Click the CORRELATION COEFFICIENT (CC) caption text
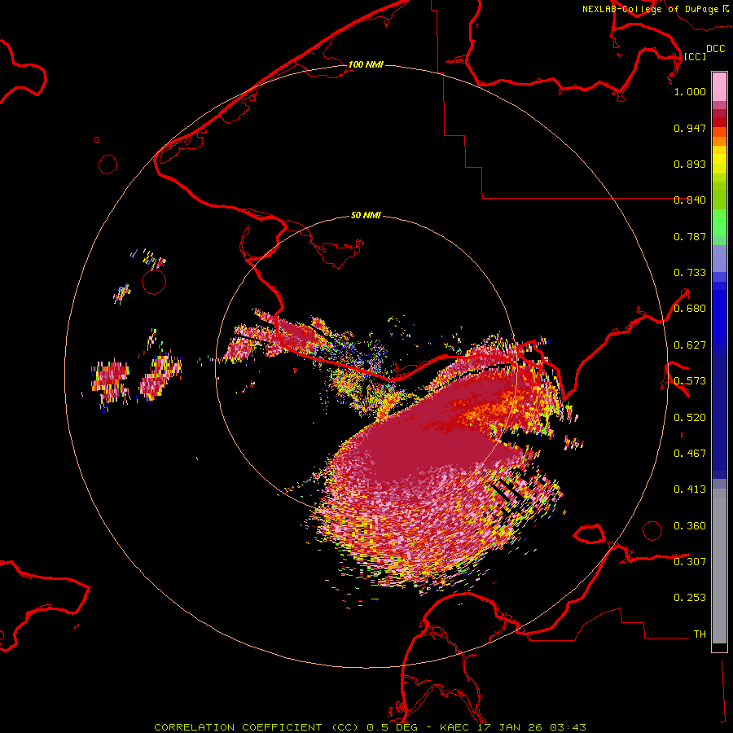This screenshot has width=733, height=733. (256, 727)
